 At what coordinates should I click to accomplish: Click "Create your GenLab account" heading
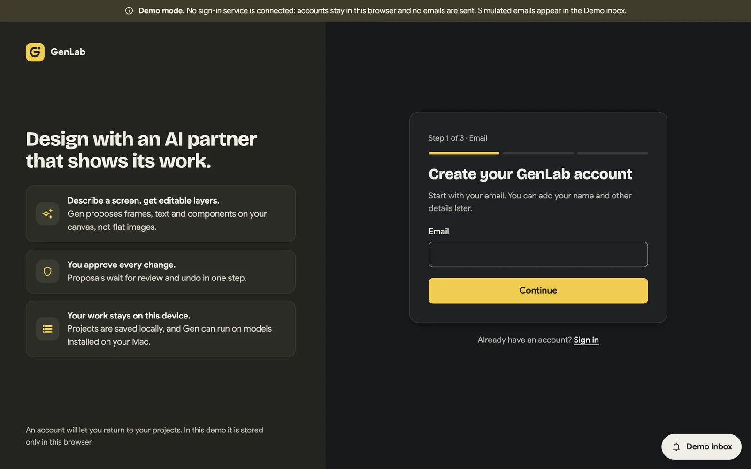[530, 174]
